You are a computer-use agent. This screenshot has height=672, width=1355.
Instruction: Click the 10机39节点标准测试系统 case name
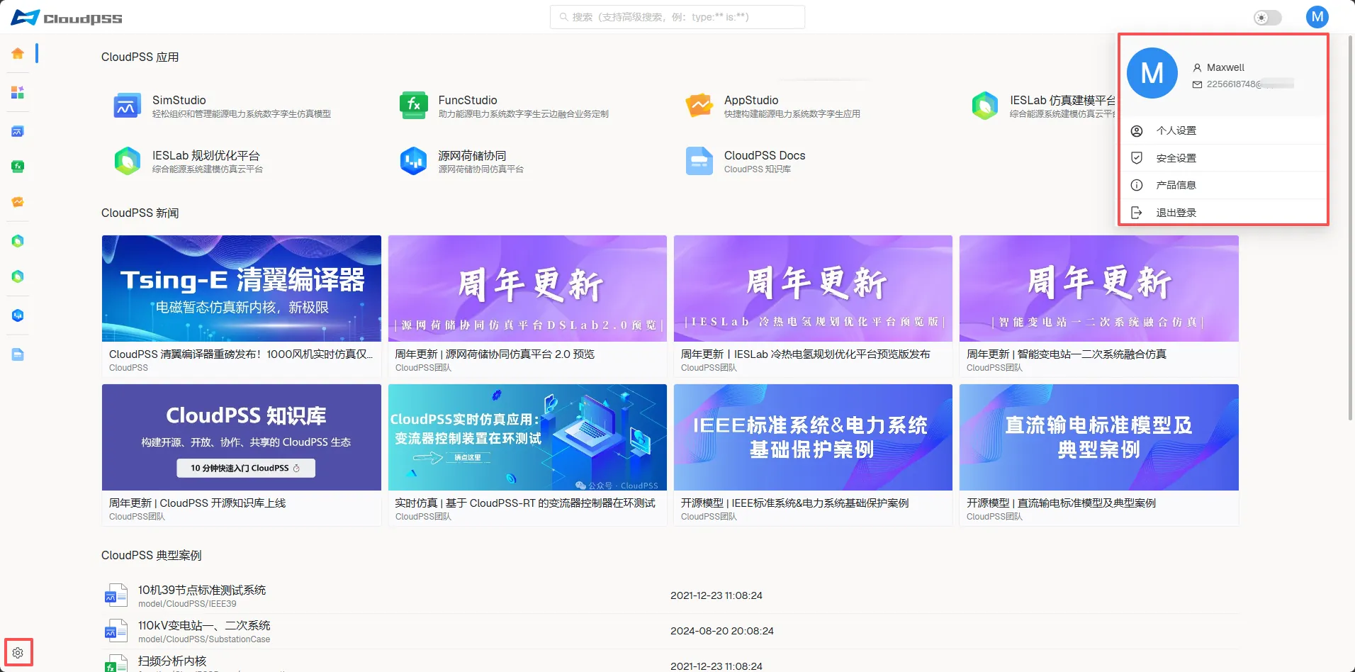point(202,590)
